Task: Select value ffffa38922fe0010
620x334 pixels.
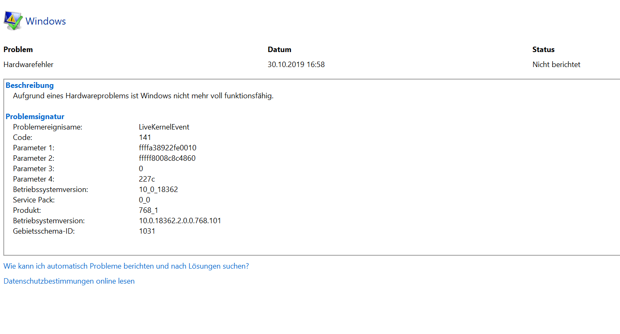Action: (x=168, y=148)
